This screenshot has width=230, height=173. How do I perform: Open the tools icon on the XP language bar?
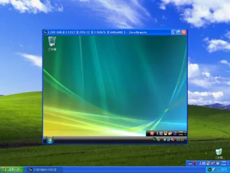pyautogui.click(x=213, y=163)
